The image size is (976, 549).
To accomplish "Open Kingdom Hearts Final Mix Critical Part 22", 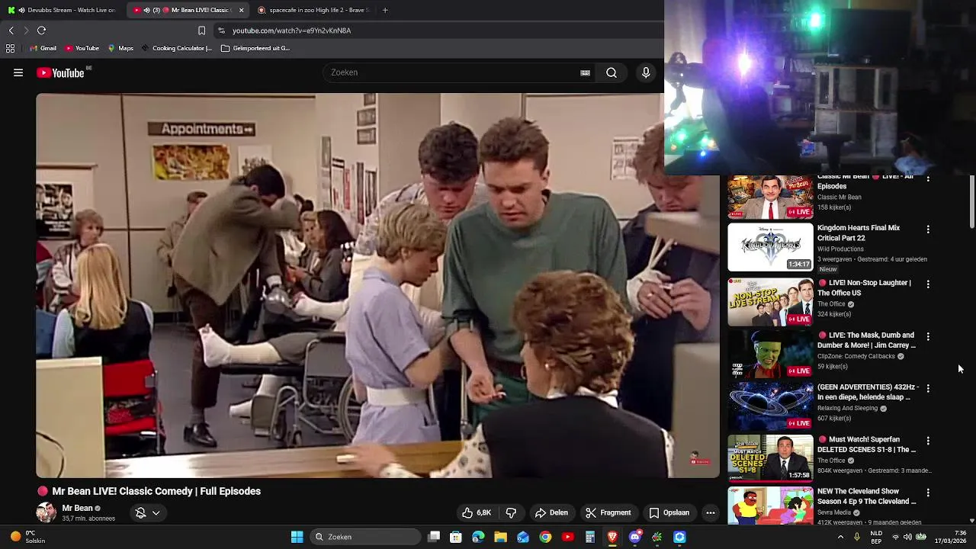I will point(859,233).
